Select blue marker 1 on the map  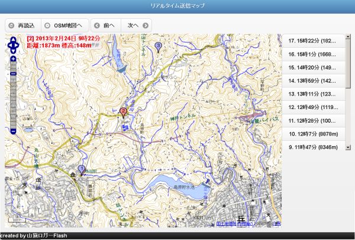point(81,168)
